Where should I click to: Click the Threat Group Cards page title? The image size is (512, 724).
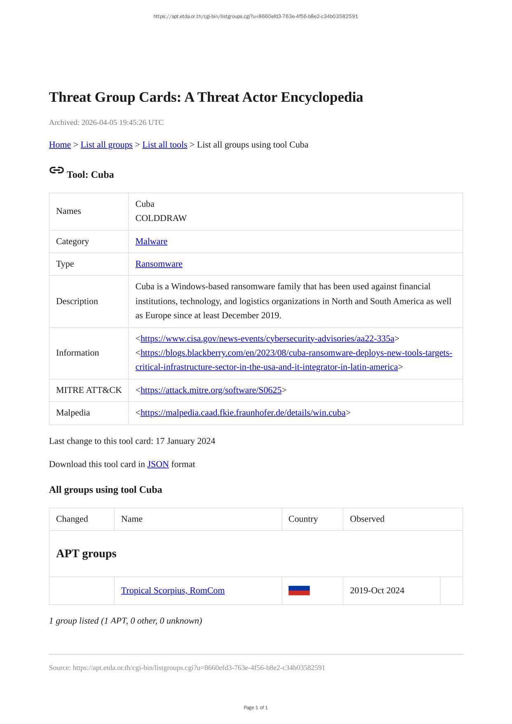206,97
